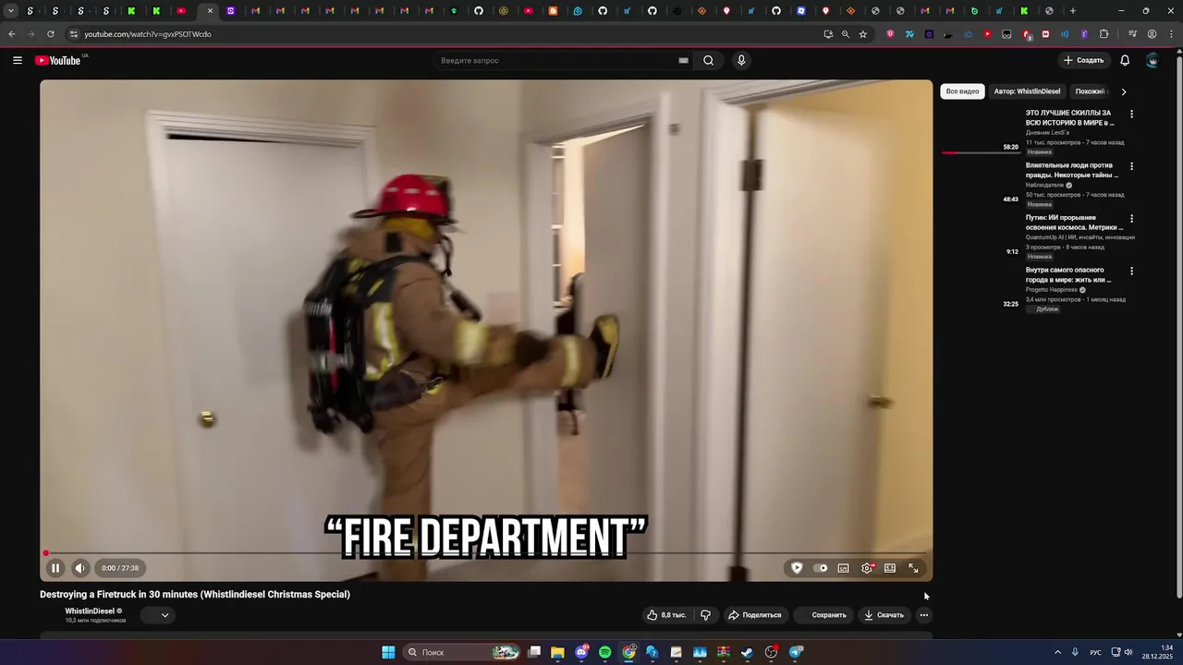Open options for Внутри самого опасного города video
This screenshot has height=665, width=1183.
coord(1131,271)
